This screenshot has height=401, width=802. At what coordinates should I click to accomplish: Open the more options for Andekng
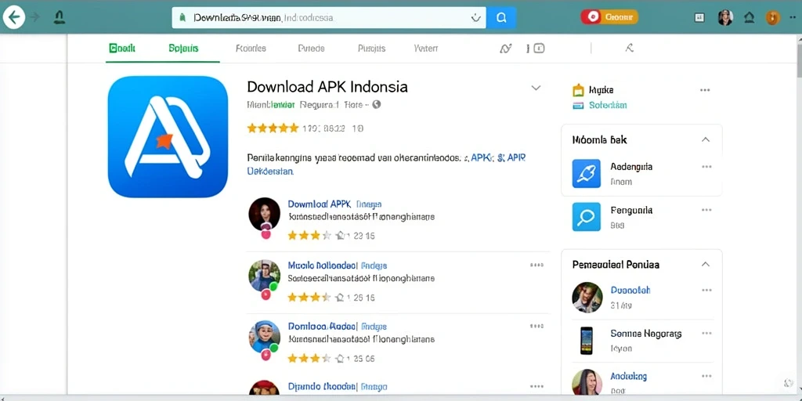click(707, 376)
